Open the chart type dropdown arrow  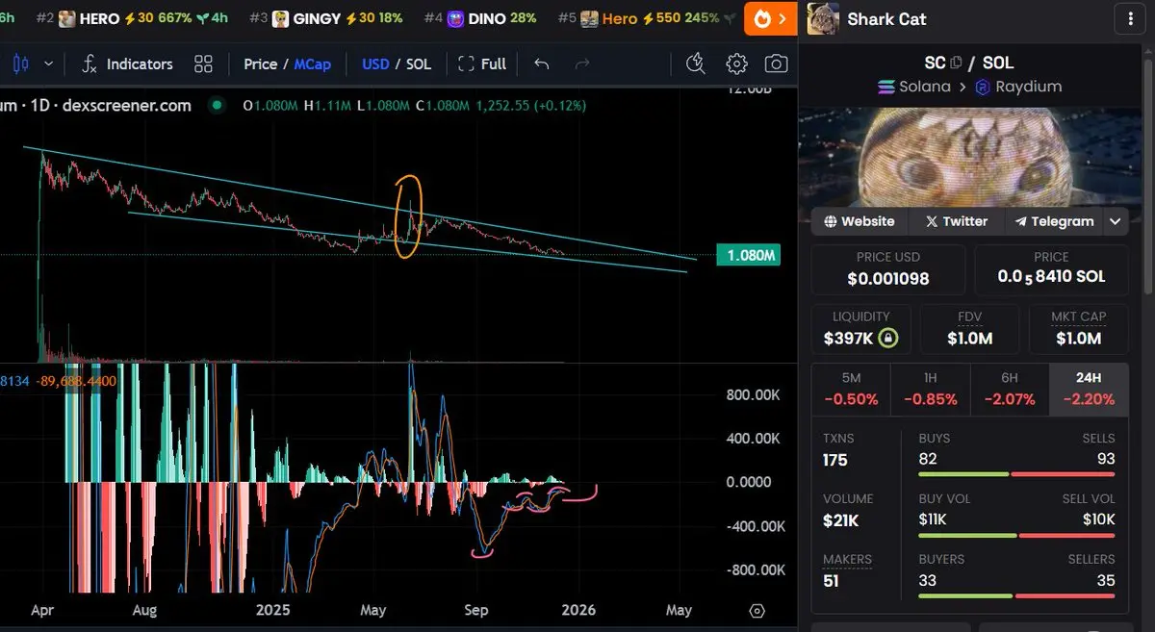[x=48, y=64]
